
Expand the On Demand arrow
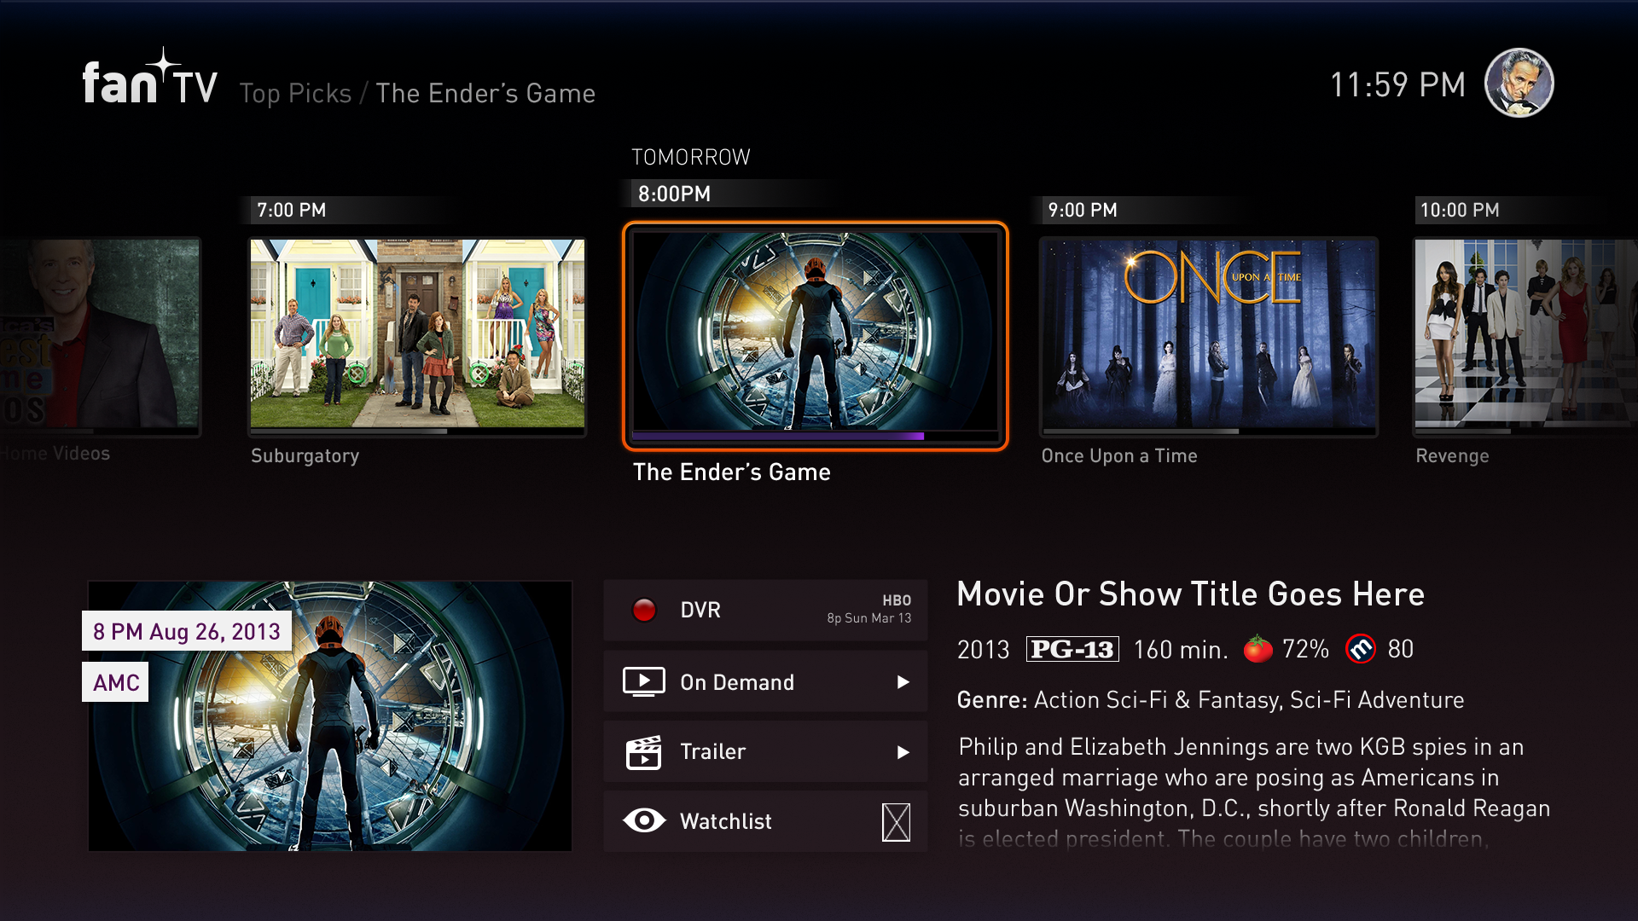click(x=903, y=682)
